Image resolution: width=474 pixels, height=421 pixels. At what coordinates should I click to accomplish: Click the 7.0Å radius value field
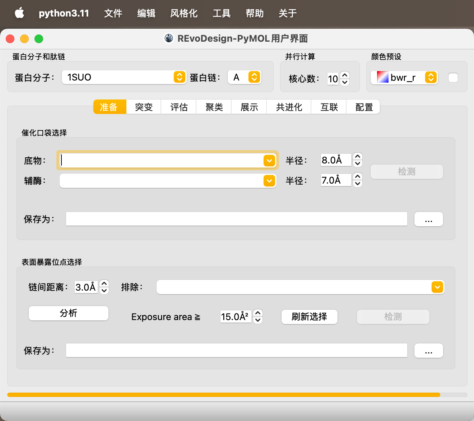pyautogui.click(x=336, y=180)
